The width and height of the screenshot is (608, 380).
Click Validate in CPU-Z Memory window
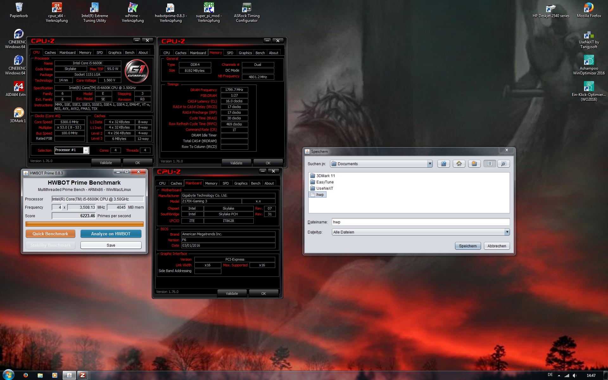click(x=236, y=163)
